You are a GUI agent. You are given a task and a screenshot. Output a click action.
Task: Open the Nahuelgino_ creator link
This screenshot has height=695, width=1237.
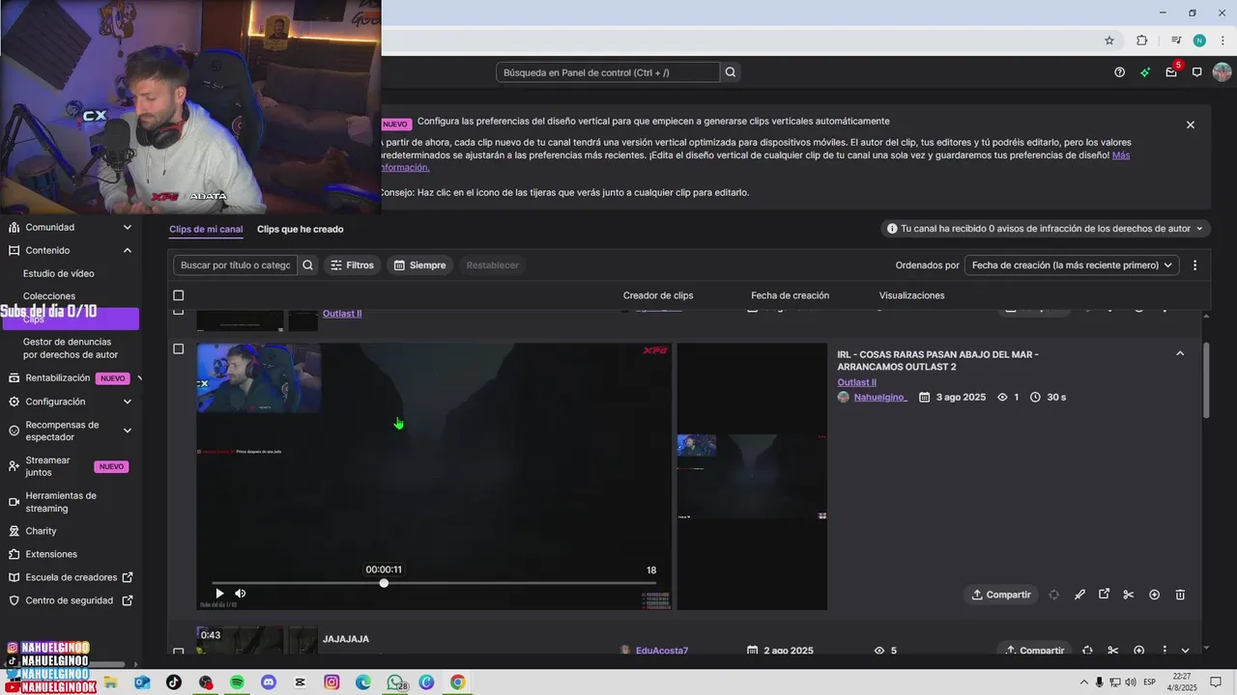pyautogui.click(x=880, y=398)
